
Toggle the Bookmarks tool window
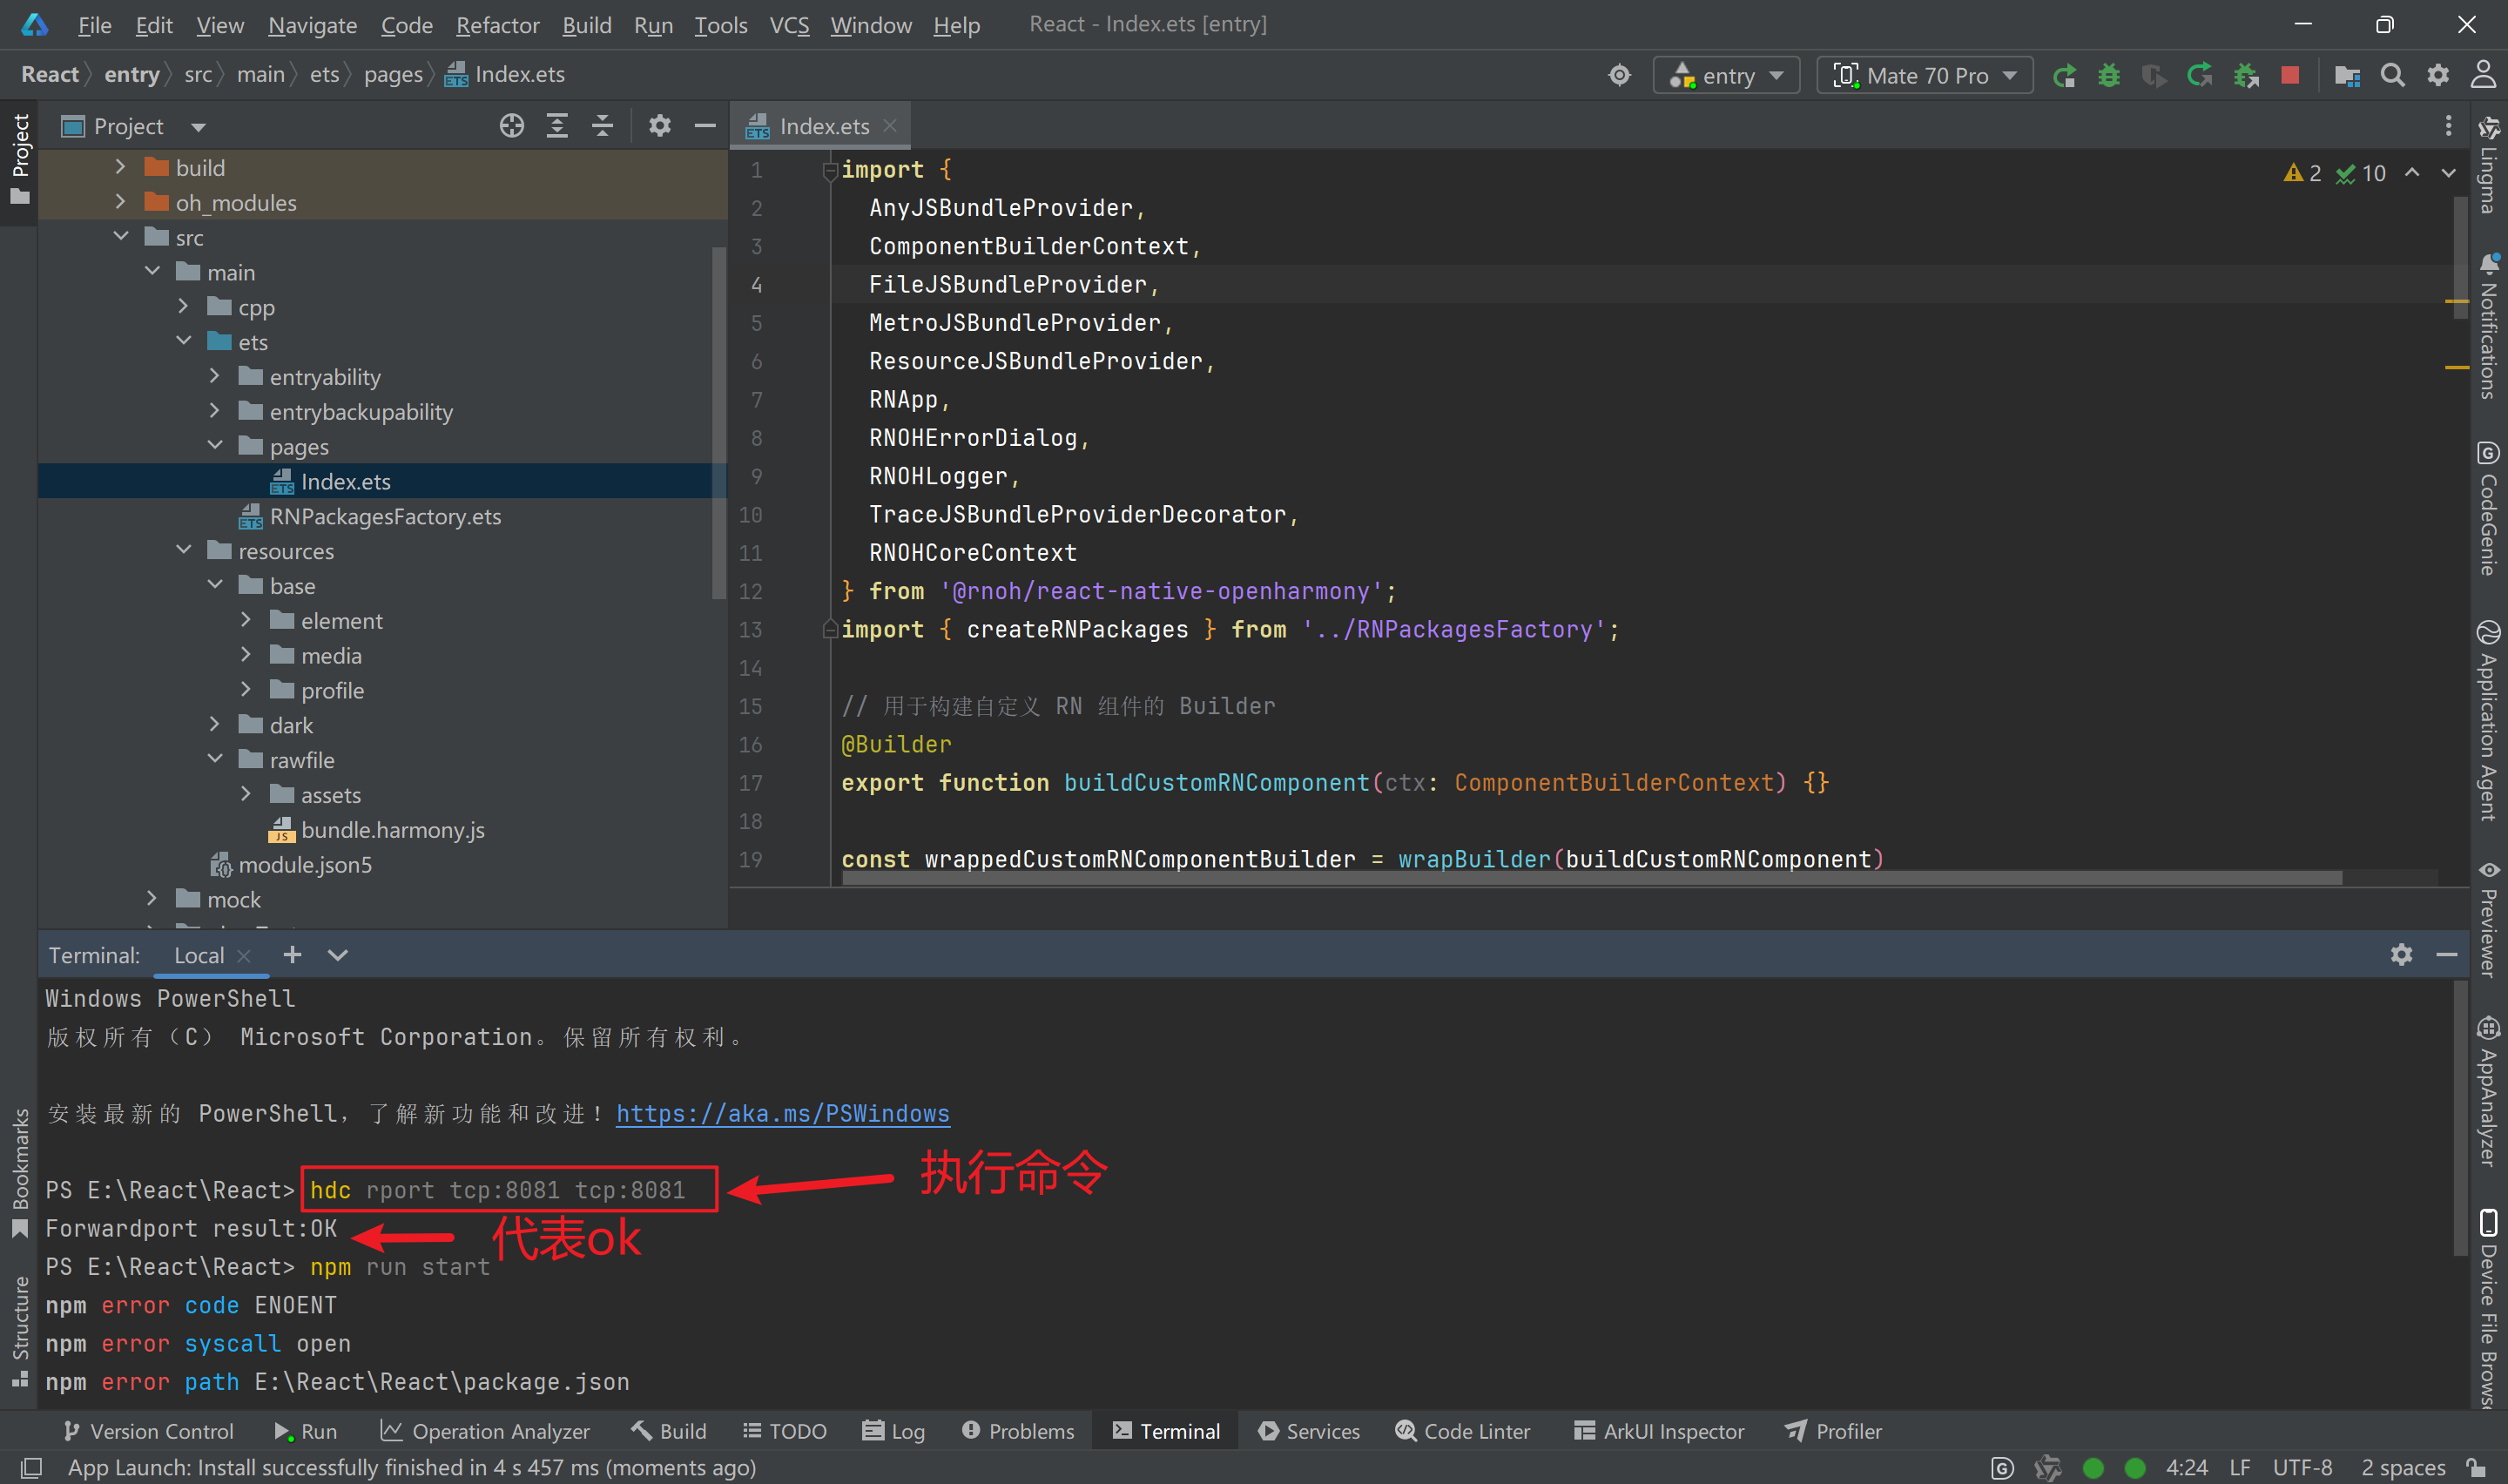click(x=20, y=1170)
